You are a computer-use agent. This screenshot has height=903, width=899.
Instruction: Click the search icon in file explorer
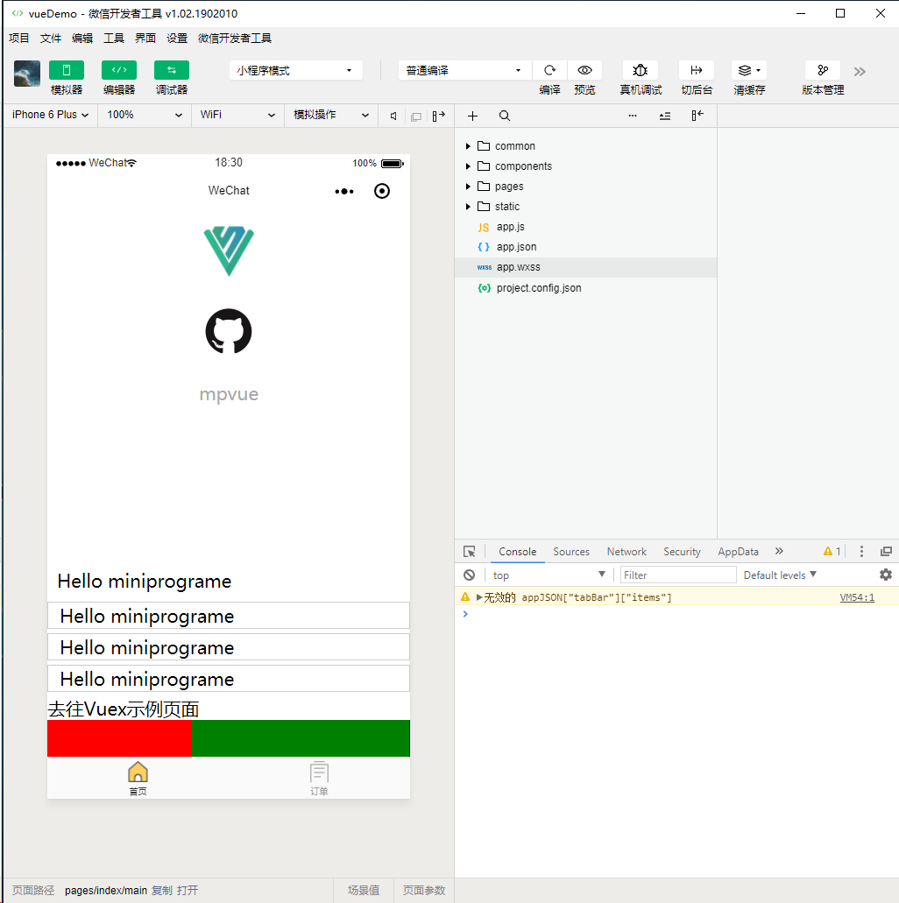[504, 116]
